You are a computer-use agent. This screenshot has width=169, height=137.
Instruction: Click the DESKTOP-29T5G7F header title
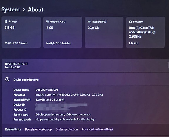click(16, 64)
